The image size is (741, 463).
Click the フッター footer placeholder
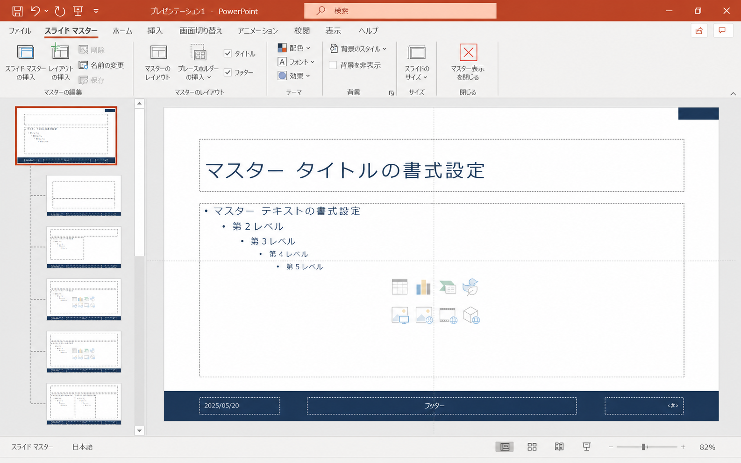coord(442,406)
